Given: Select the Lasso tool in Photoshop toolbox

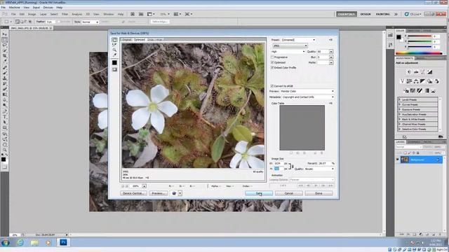Looking at the screenshot, I should pos(5,45).
